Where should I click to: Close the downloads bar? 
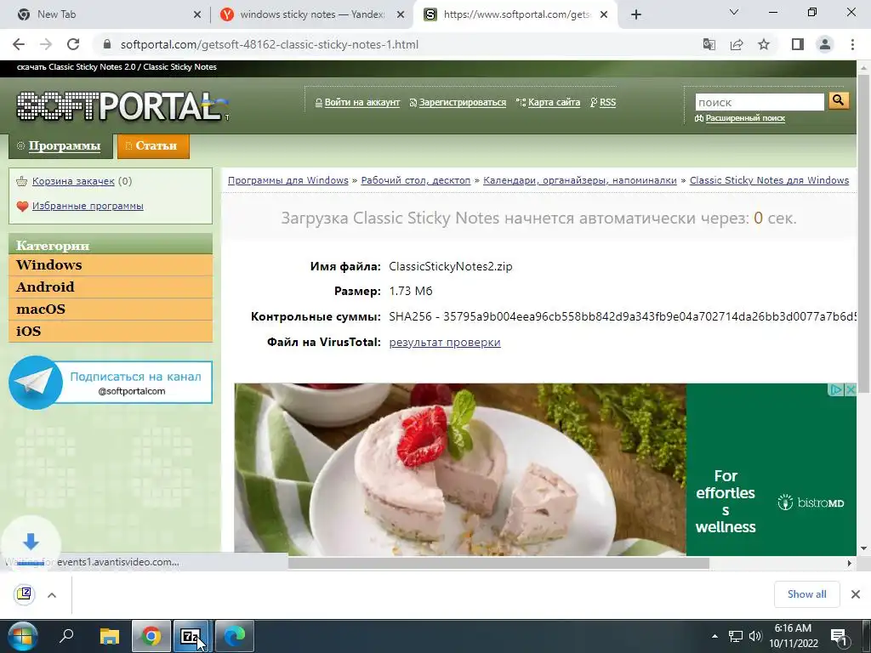(x=856, y=594)
